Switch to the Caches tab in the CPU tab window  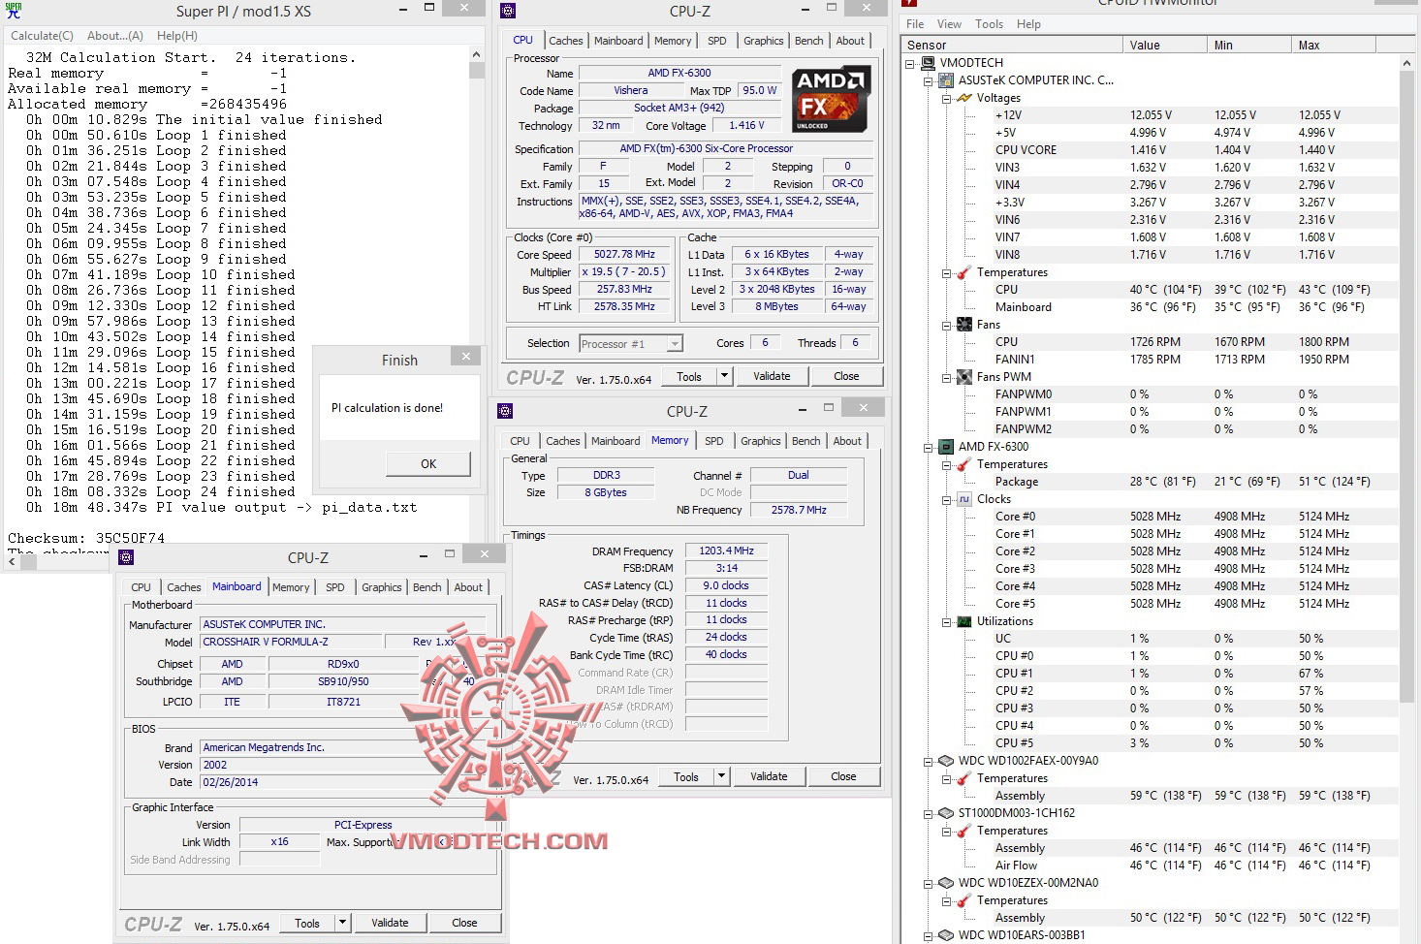tap(566, 41)
